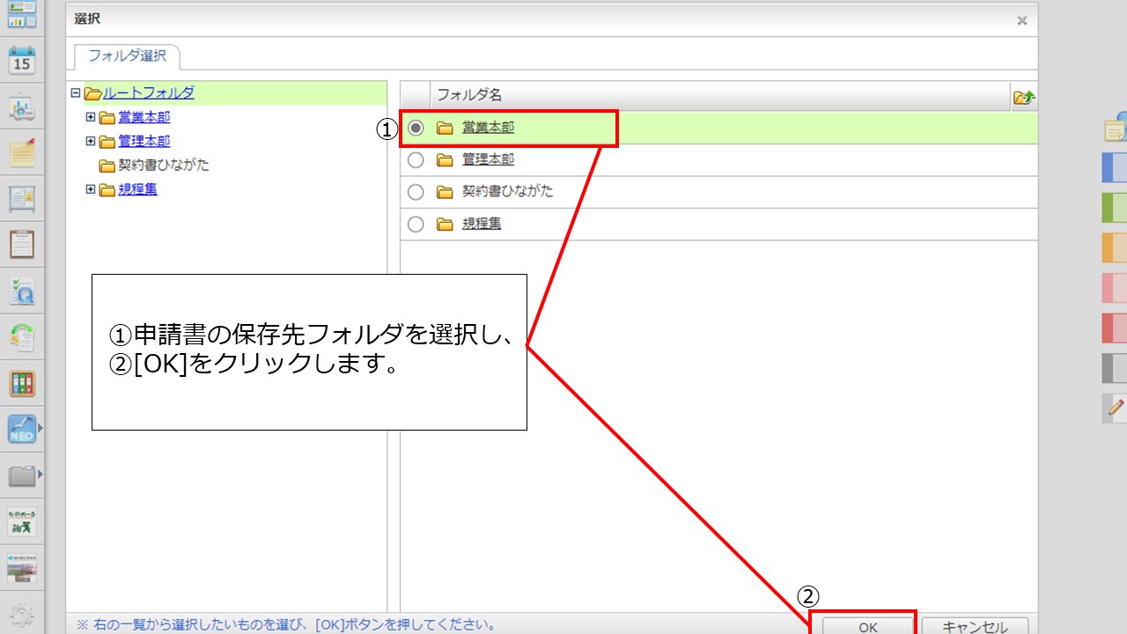
Task: Click the キャンセル button
Action: click(975, 627)
